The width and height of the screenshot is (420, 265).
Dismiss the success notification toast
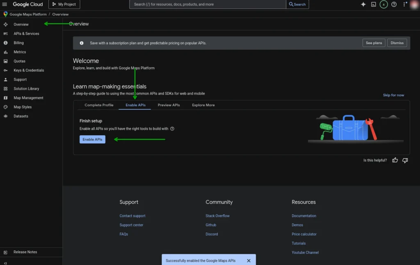click(249, 260)
